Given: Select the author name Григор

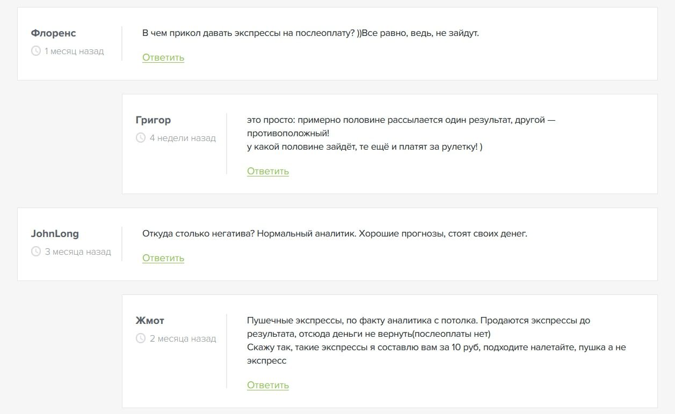Looking at the screenshot, I should click(x=153, y=120).
